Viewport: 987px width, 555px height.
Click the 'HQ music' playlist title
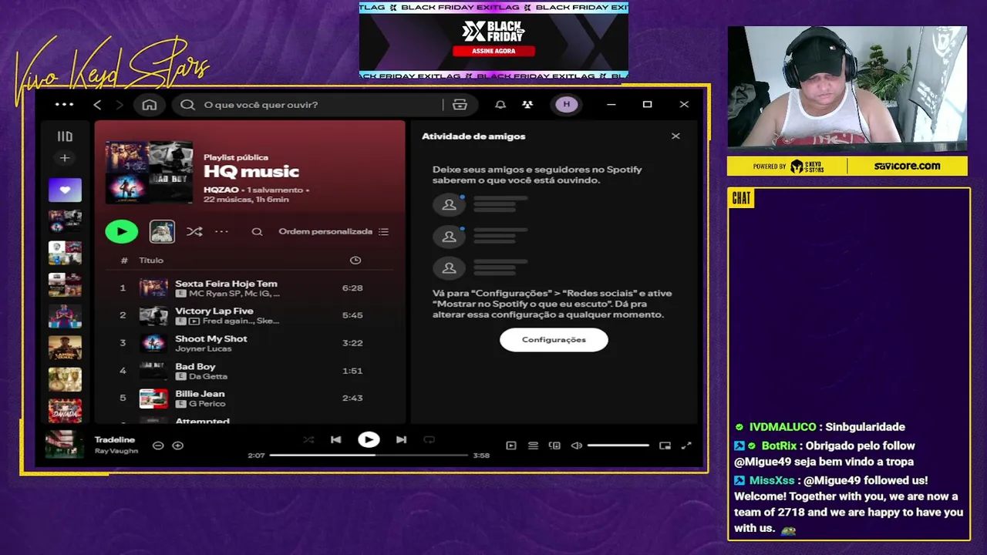[251, 172]
